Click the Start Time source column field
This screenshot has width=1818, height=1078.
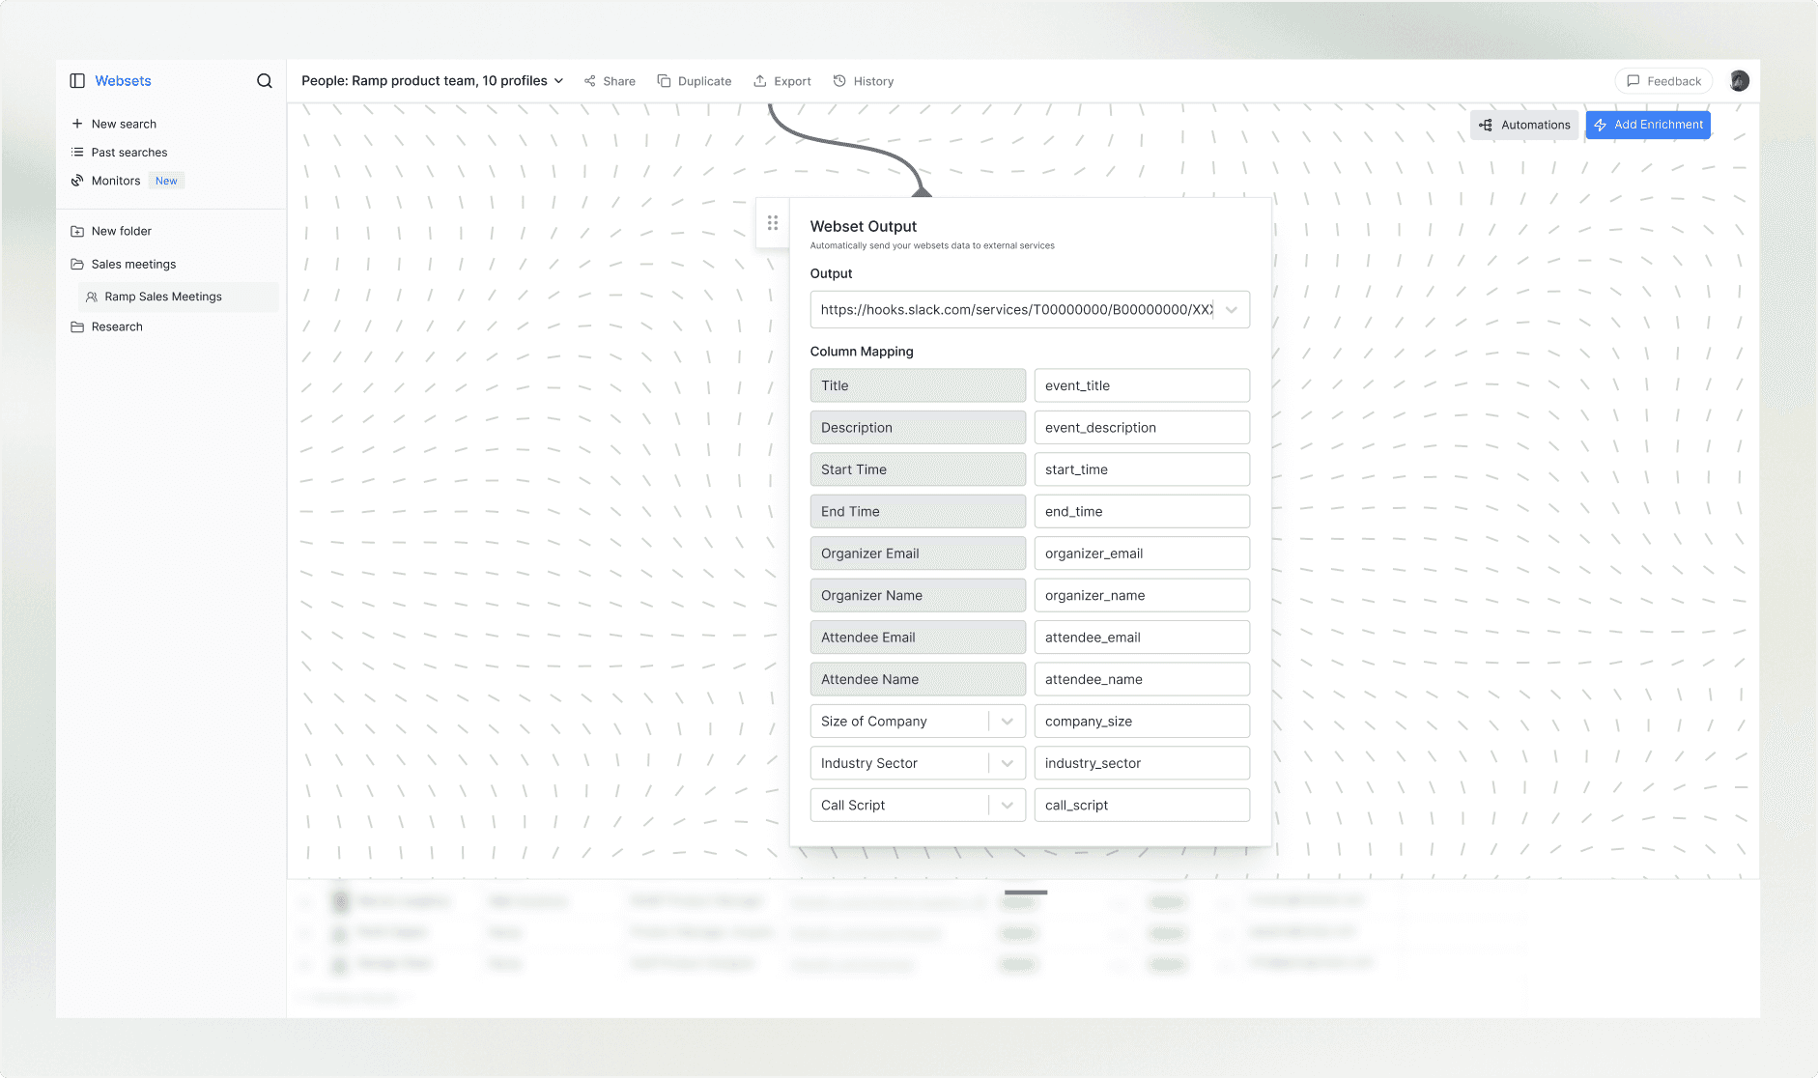point(918,469)
